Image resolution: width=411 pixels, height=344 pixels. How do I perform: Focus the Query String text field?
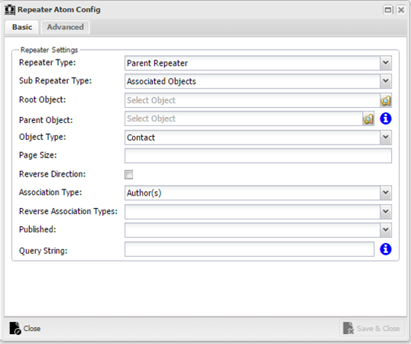[249, 249]
